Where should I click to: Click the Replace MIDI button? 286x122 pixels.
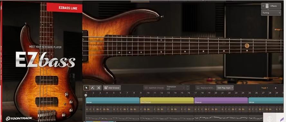tap(206, 88)
